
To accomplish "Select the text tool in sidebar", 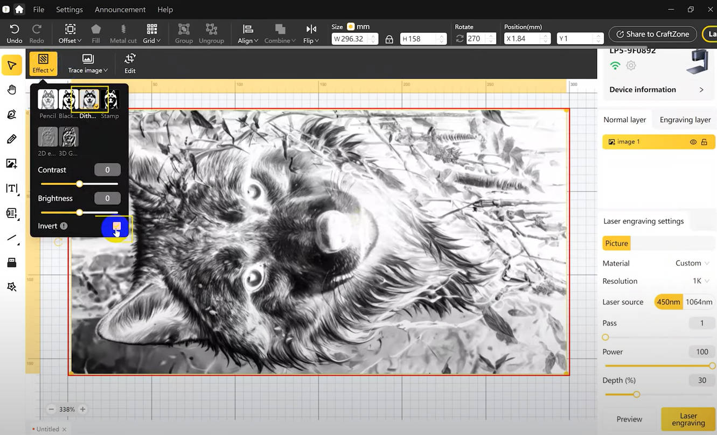I will tap(11, 188).
